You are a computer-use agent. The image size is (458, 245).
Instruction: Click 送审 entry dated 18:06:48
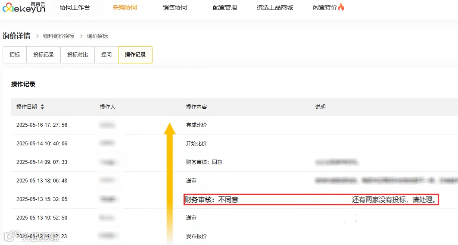coord(191,181)
